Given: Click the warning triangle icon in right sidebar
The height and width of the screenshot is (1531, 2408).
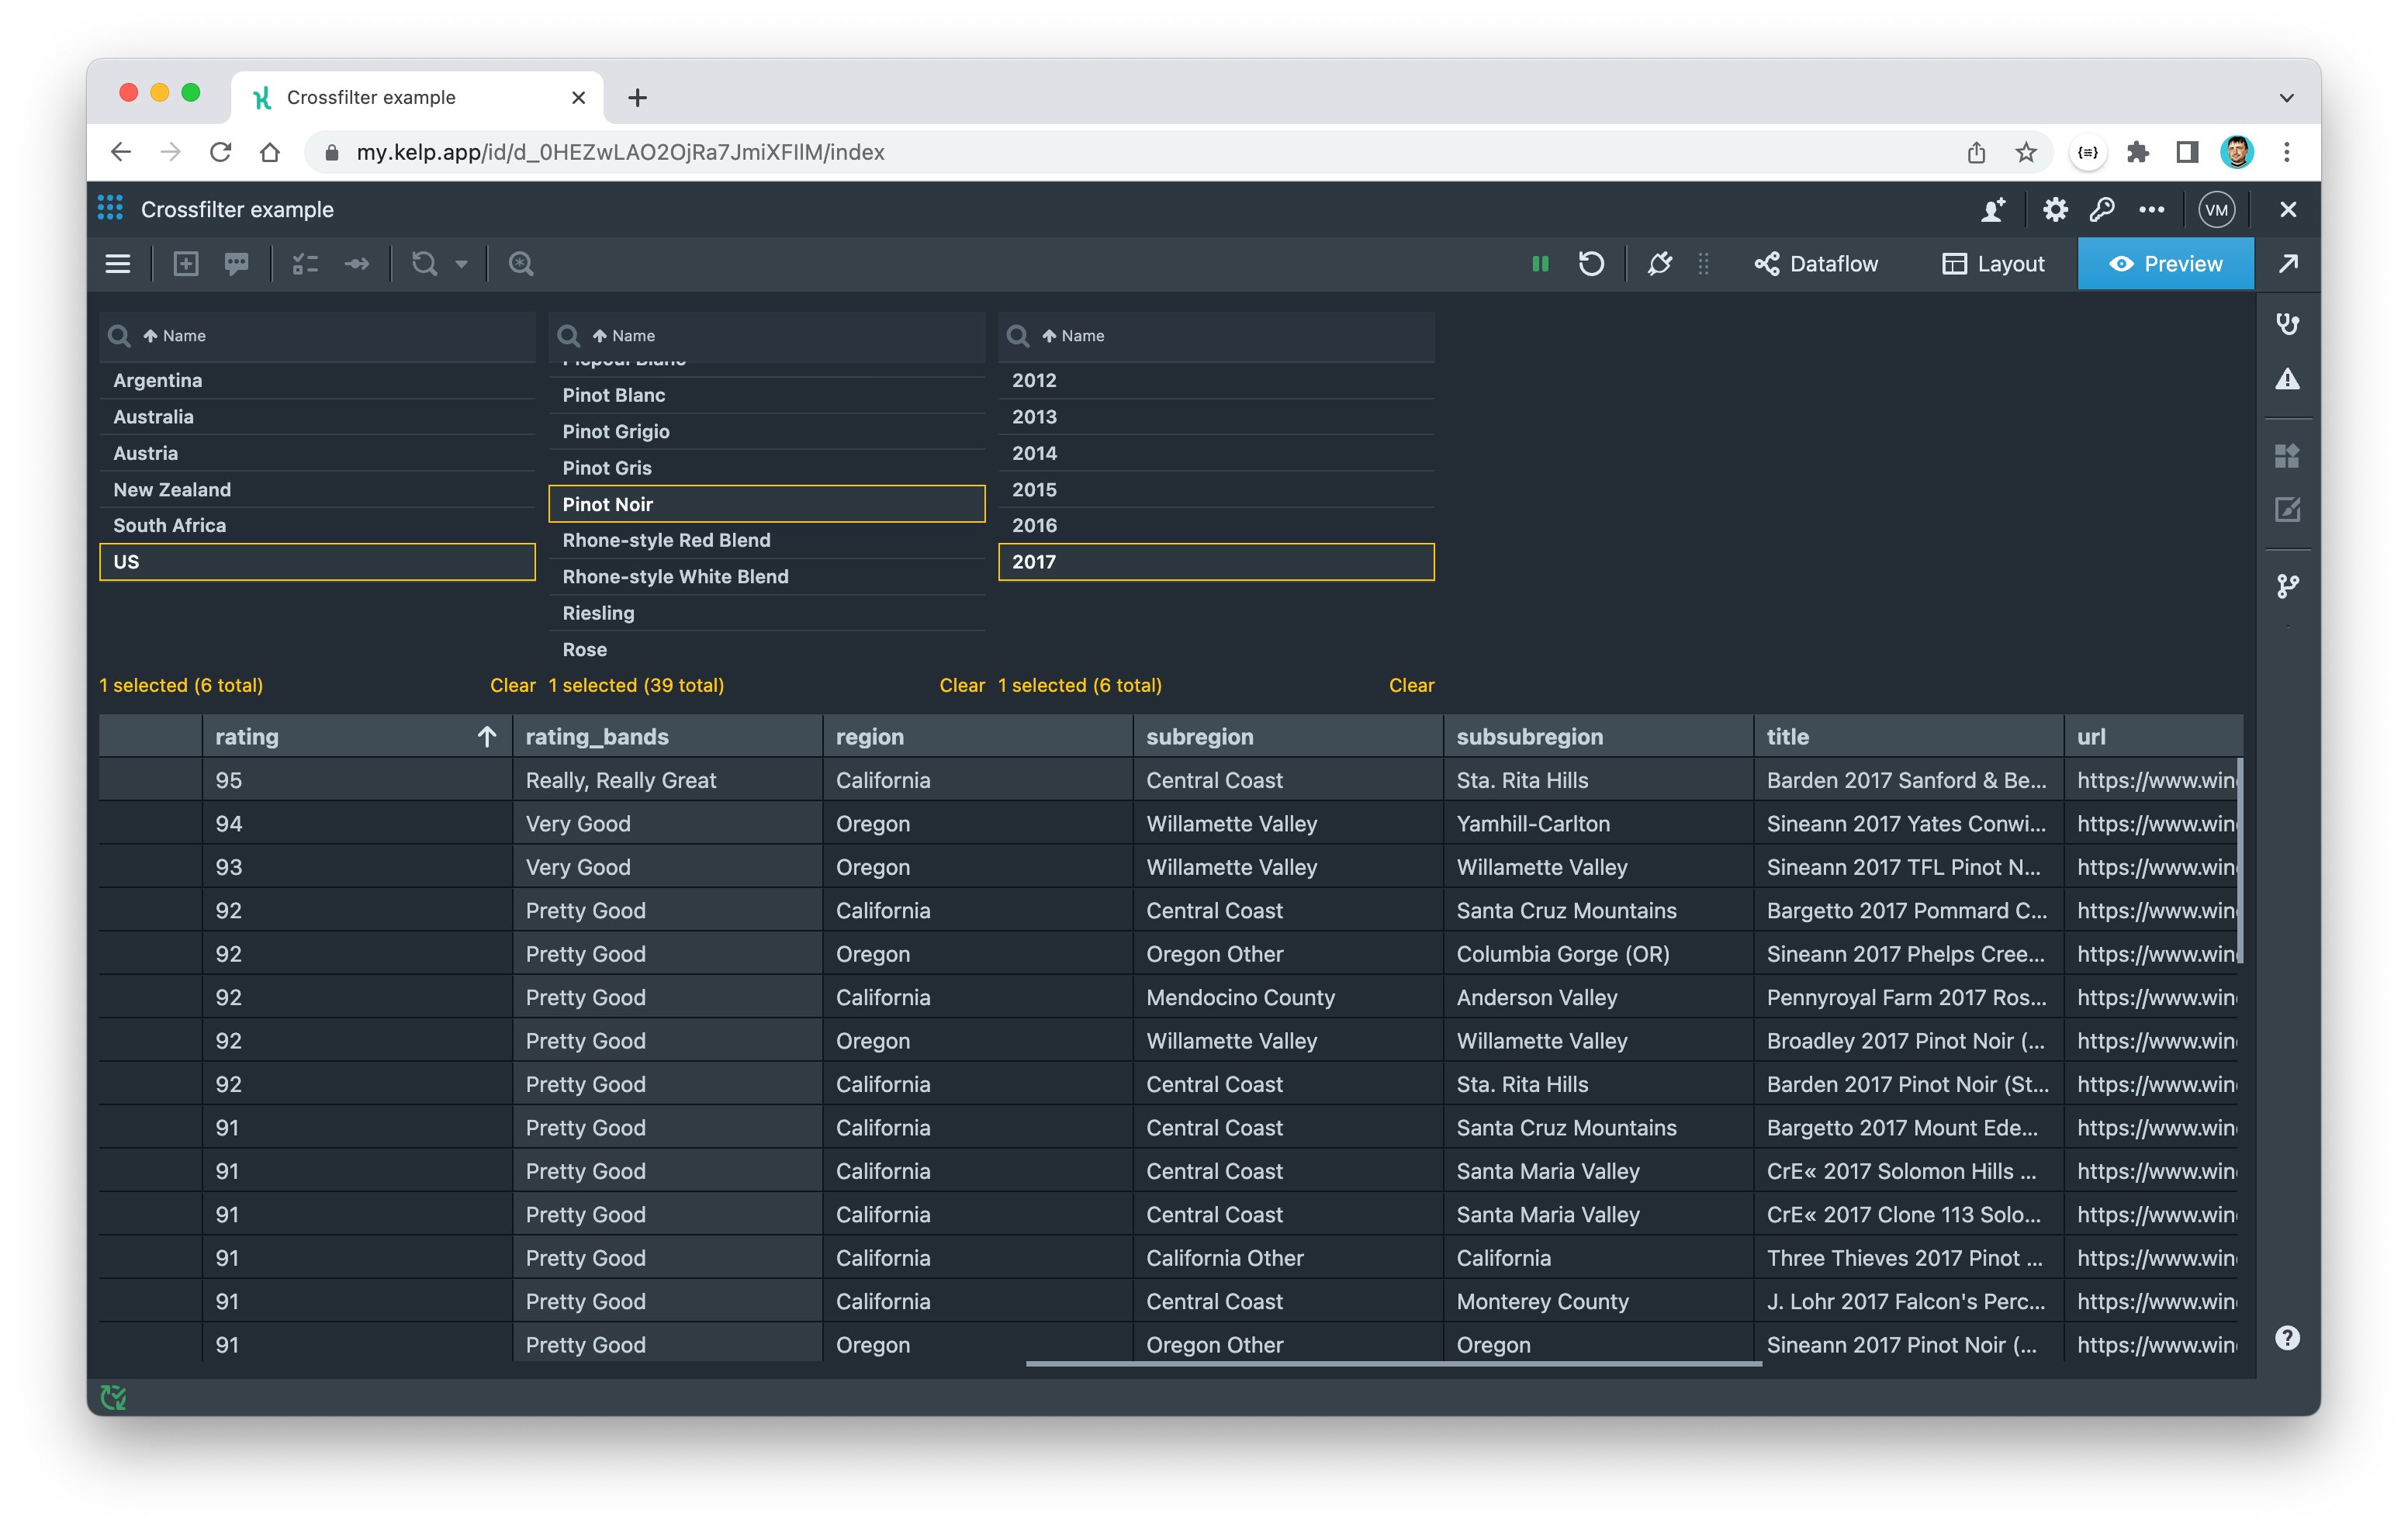Looking at the screenshot, I should [x=2287, y=380].
